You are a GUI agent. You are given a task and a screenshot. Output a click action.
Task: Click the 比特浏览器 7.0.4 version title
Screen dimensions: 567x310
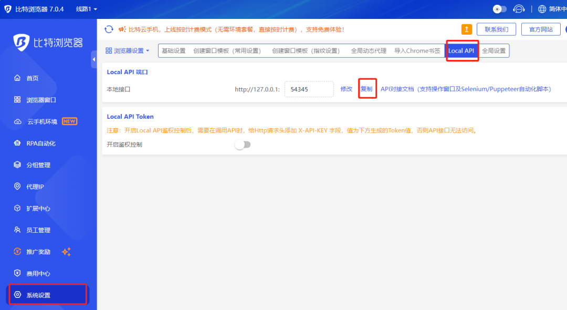click(39, 9)
